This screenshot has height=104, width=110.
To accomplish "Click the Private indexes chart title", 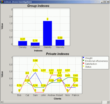I will (57, 54).
